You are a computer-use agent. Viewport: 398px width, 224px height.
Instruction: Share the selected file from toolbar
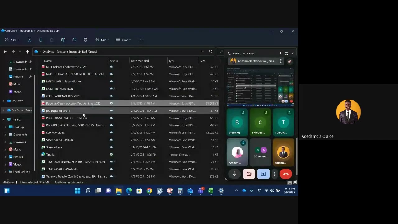74,40
